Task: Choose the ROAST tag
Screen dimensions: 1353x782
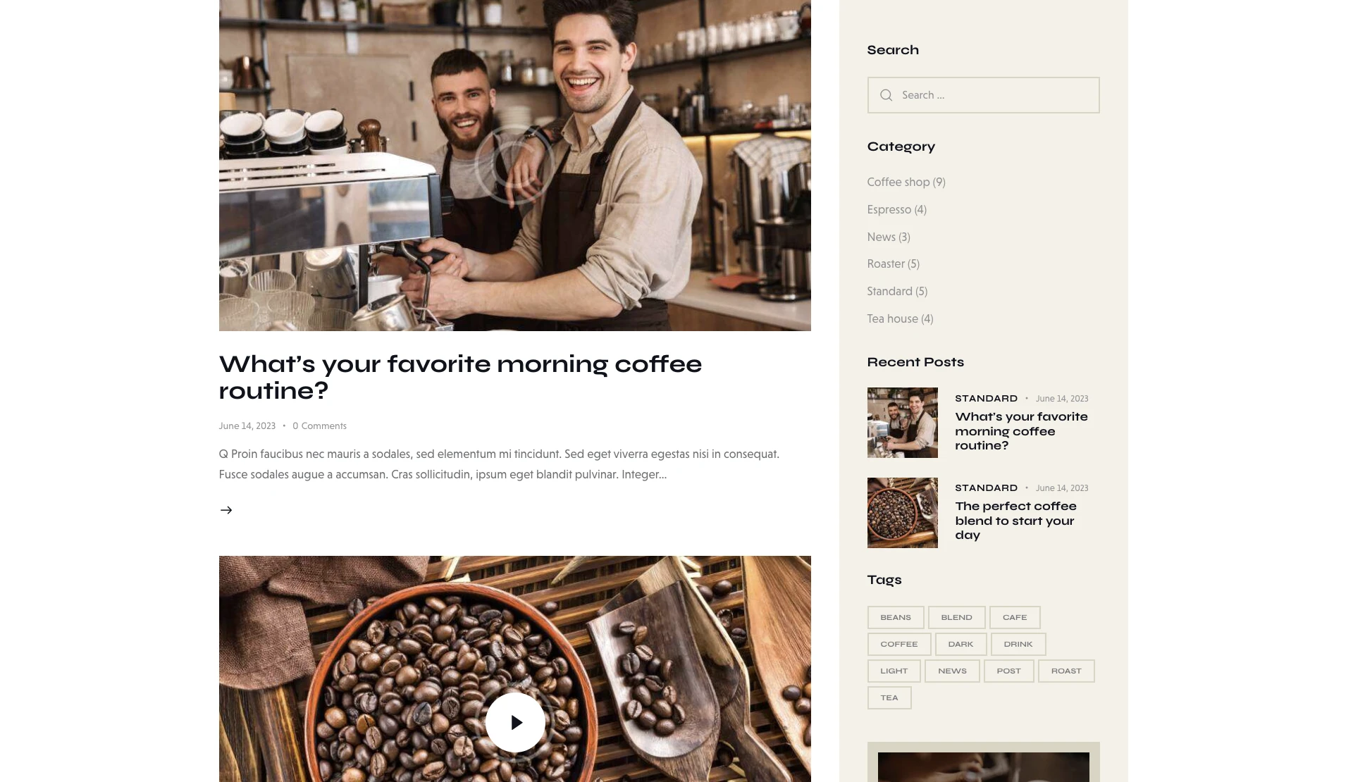Action: pyautogui.click(x=1066, y=671)
